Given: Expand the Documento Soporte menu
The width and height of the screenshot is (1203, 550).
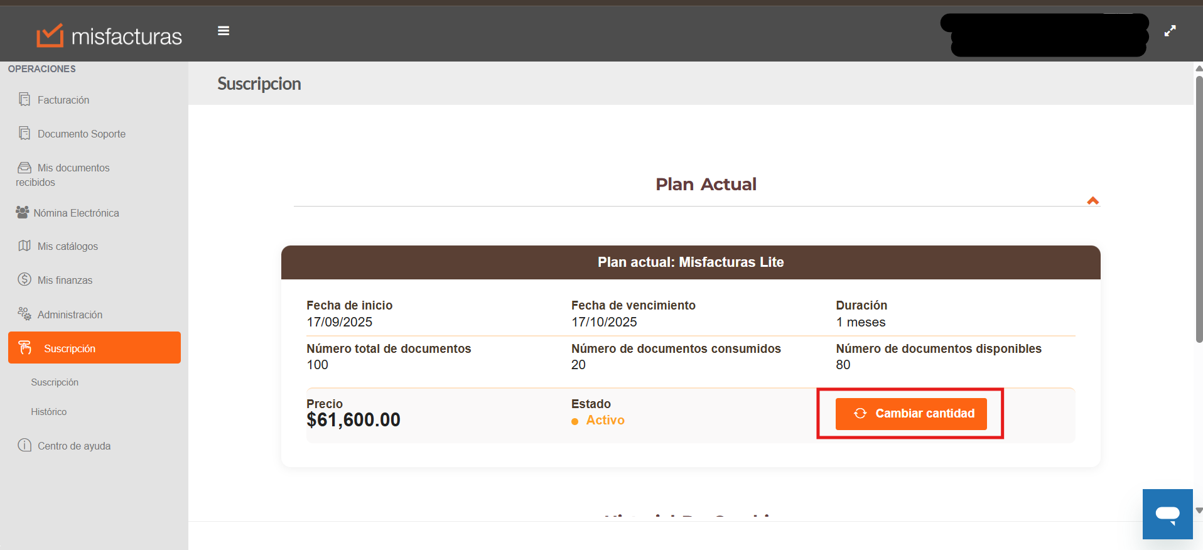Looking at the screenshot, I should (81, 134).
